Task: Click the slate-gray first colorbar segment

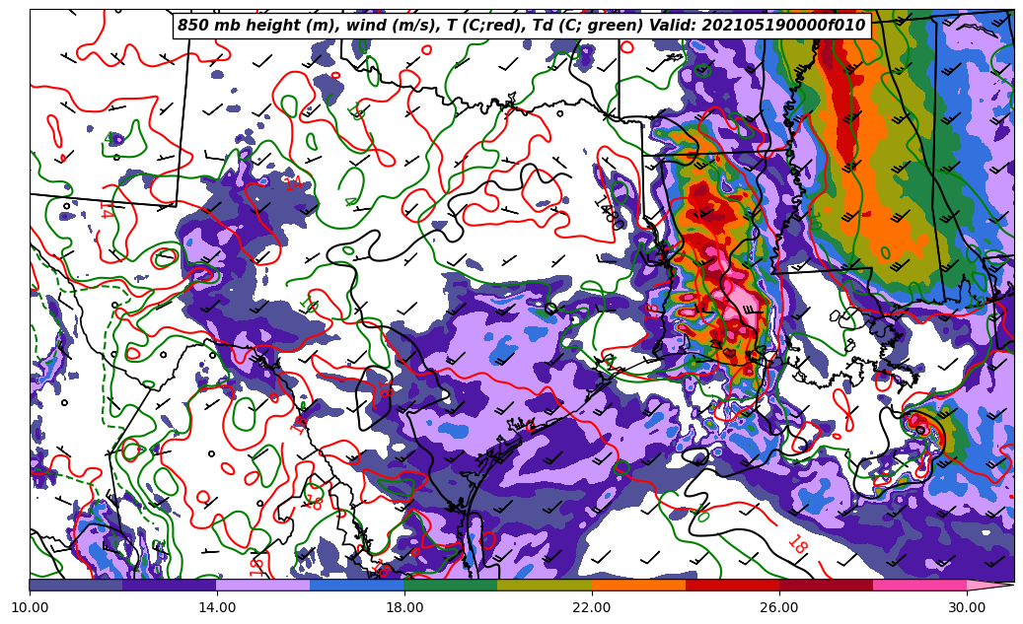Action: pyautogui.click(x=76, y=585)
